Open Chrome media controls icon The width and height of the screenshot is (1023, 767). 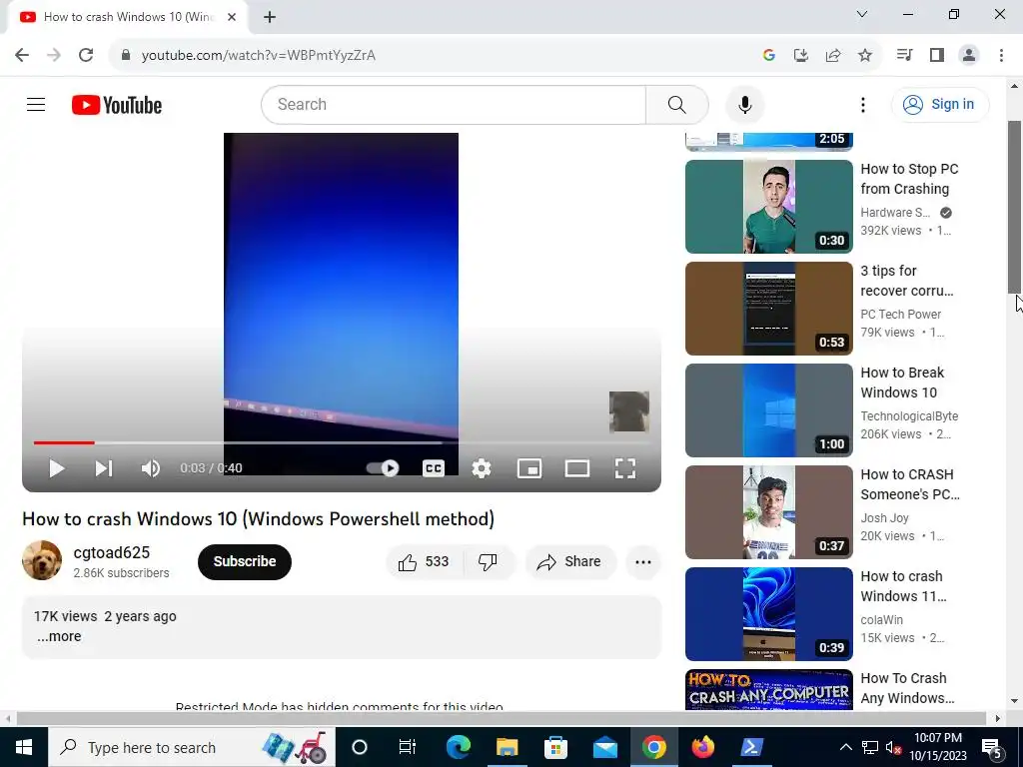tap(904, 55)
